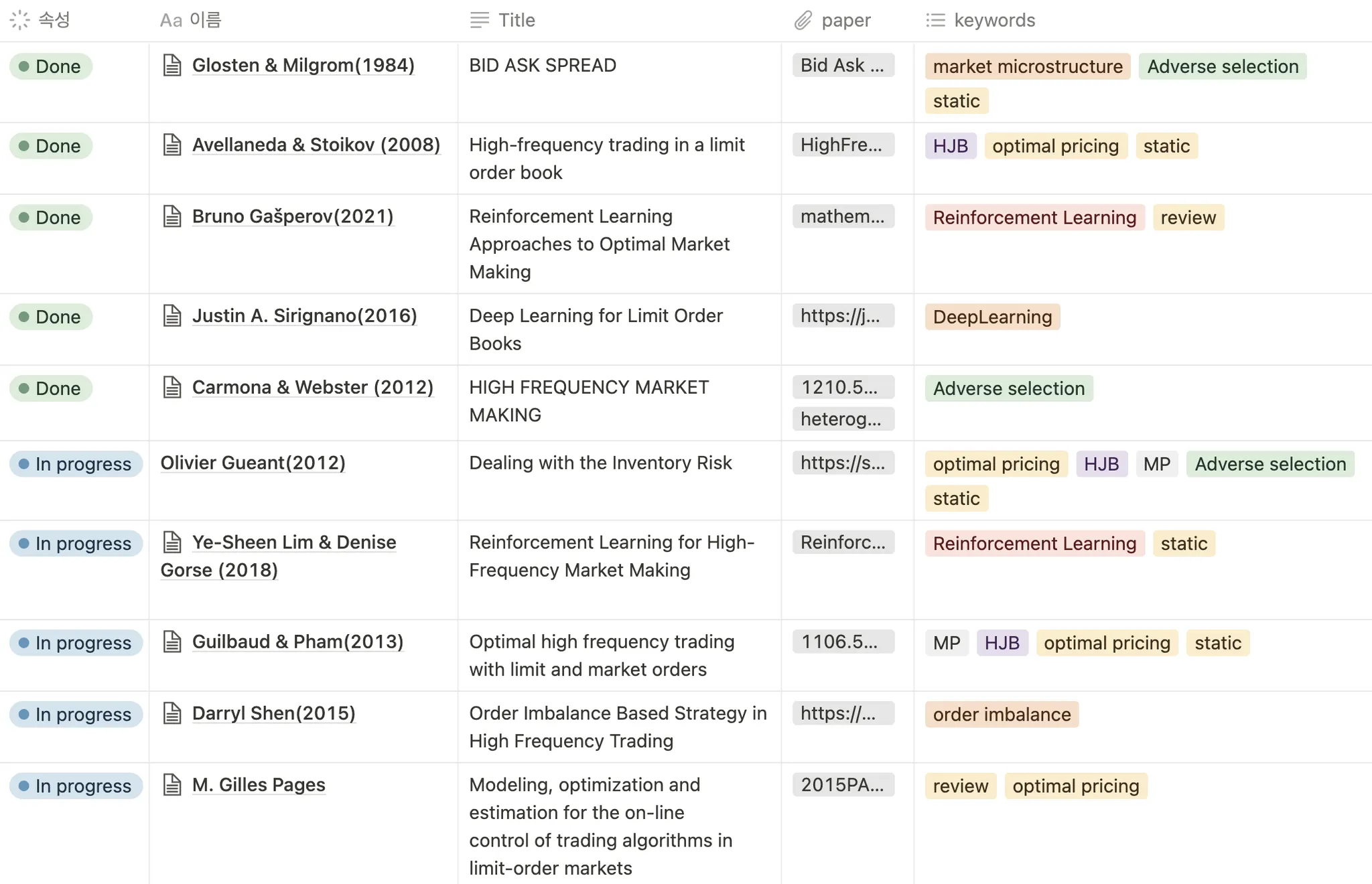Click the paperclip icon in paper column header
The width and height of the screenshot is (1372, 884).
pyautogui.click(x=803, y=20)
